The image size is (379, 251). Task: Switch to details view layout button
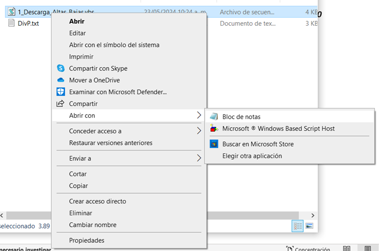tap(298, 226)
